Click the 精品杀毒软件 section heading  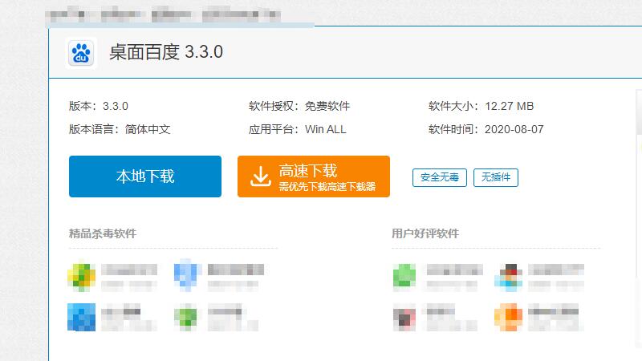pos(103,233)
